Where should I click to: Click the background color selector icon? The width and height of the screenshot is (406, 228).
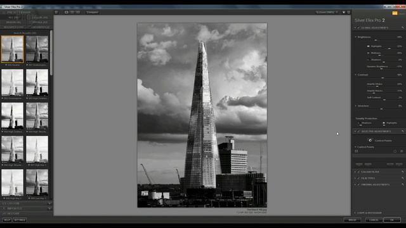click(x=344, y=12)
